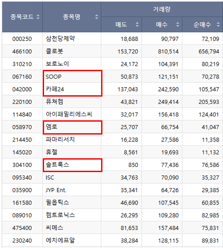Select stock name ISC
Viewport: 223px width, 248px height.
[x=50, y=178]
